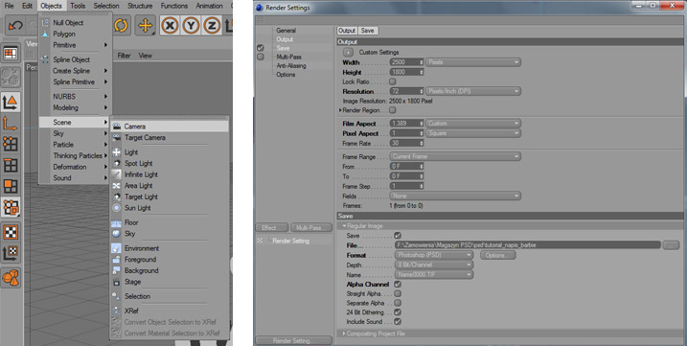Switch to the Output tab in Render Settings
The height and width of the screenshot is (346, 687).
pyautogui.click(x=347, y=31)
